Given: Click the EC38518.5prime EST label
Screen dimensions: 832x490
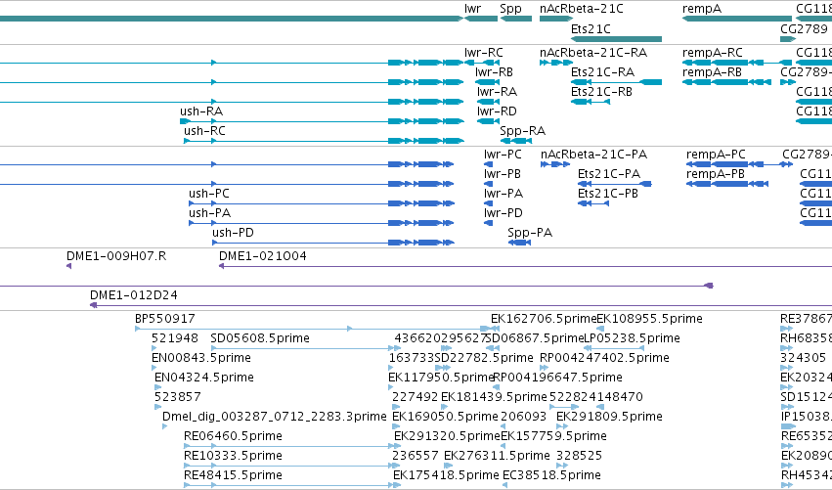Looking at the screenshot, I should click(551, 475).
